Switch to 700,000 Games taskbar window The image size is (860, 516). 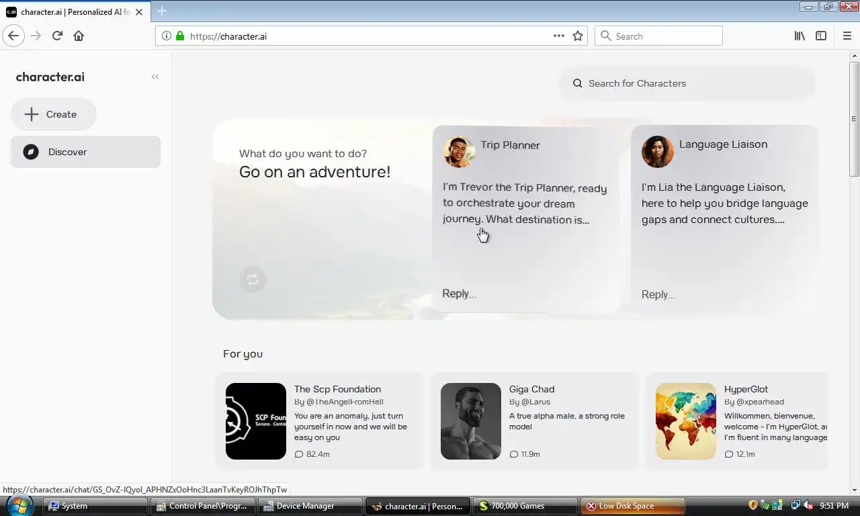[x=525, y=506]
